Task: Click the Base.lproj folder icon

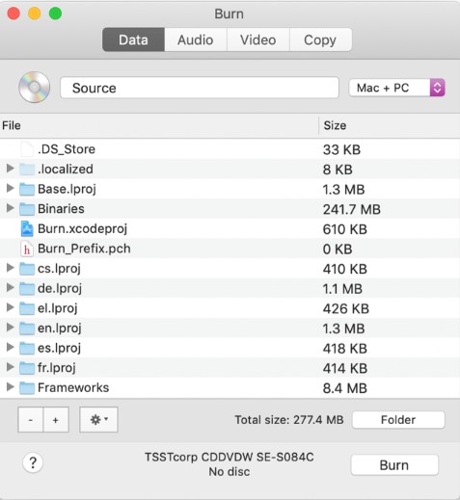Action: tap(27, 189)
